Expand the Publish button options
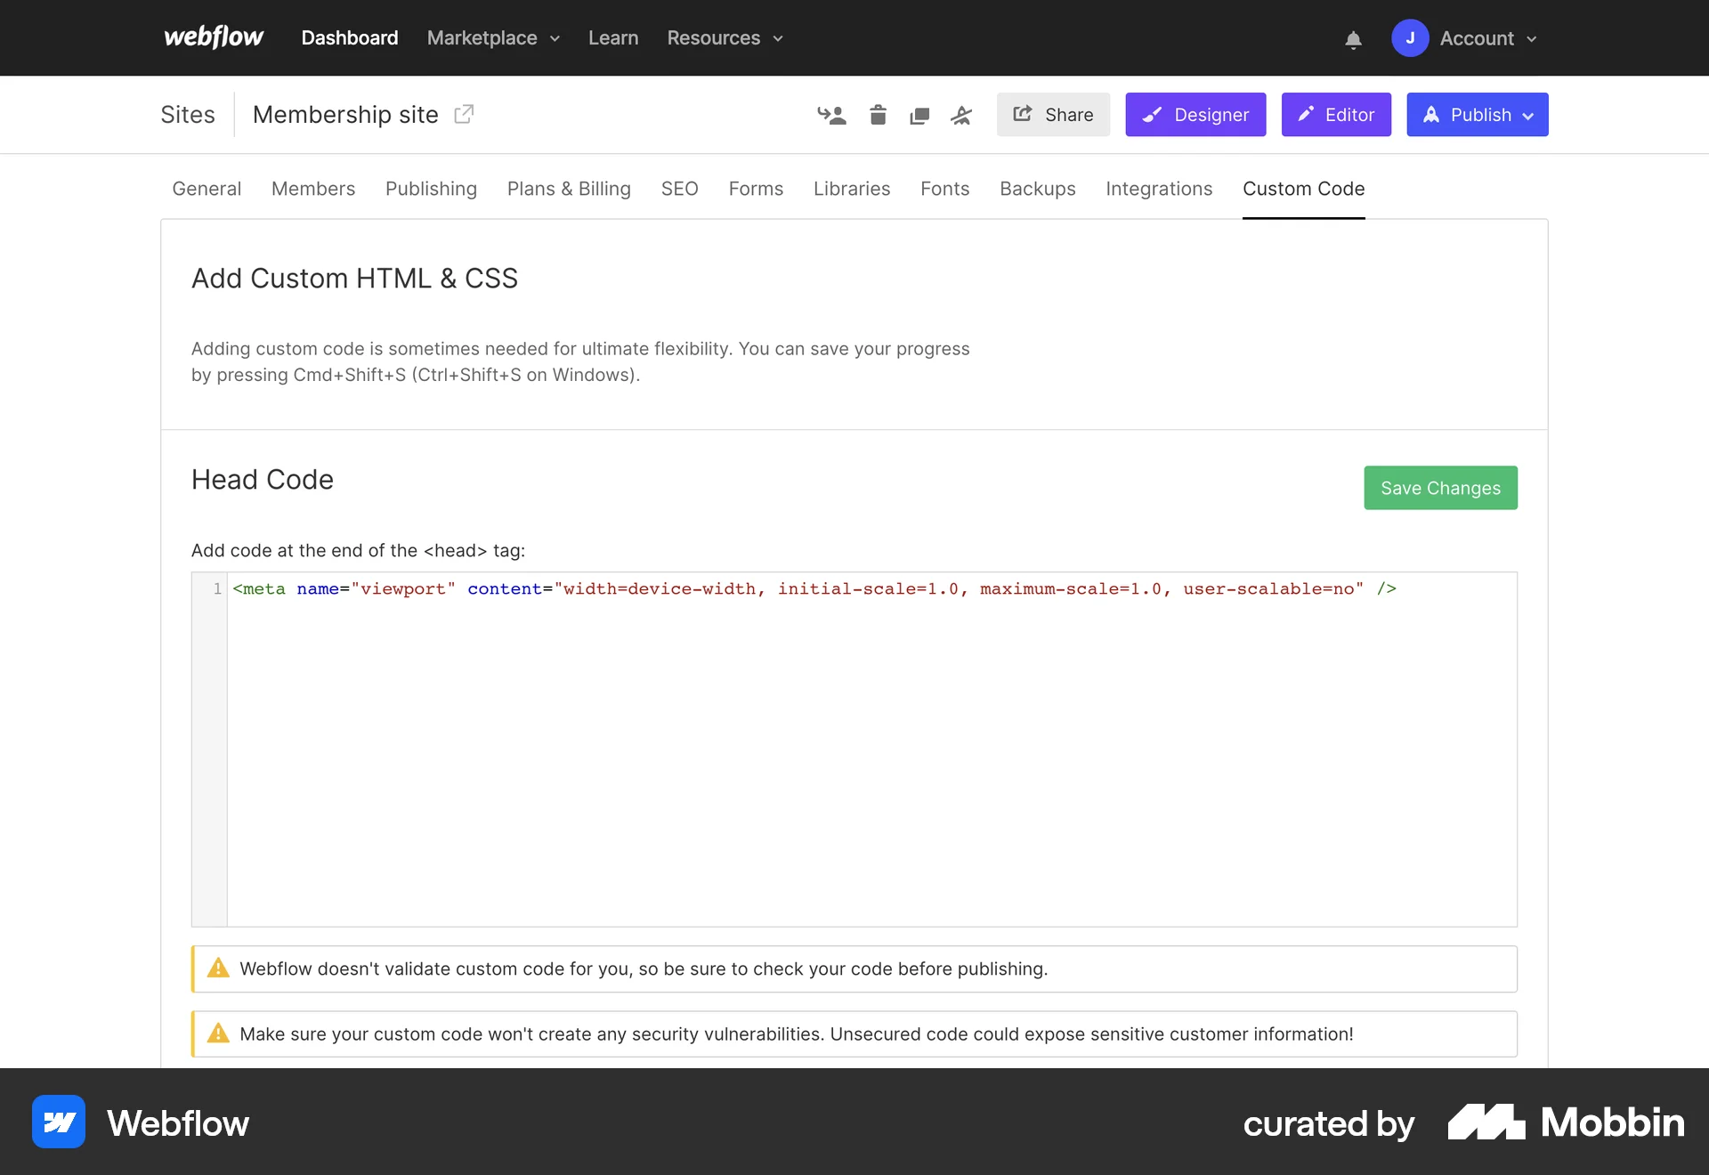 pyautogui.click(x=1529, y=115)
